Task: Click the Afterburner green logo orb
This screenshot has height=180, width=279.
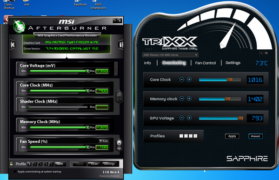Action: 19,27
